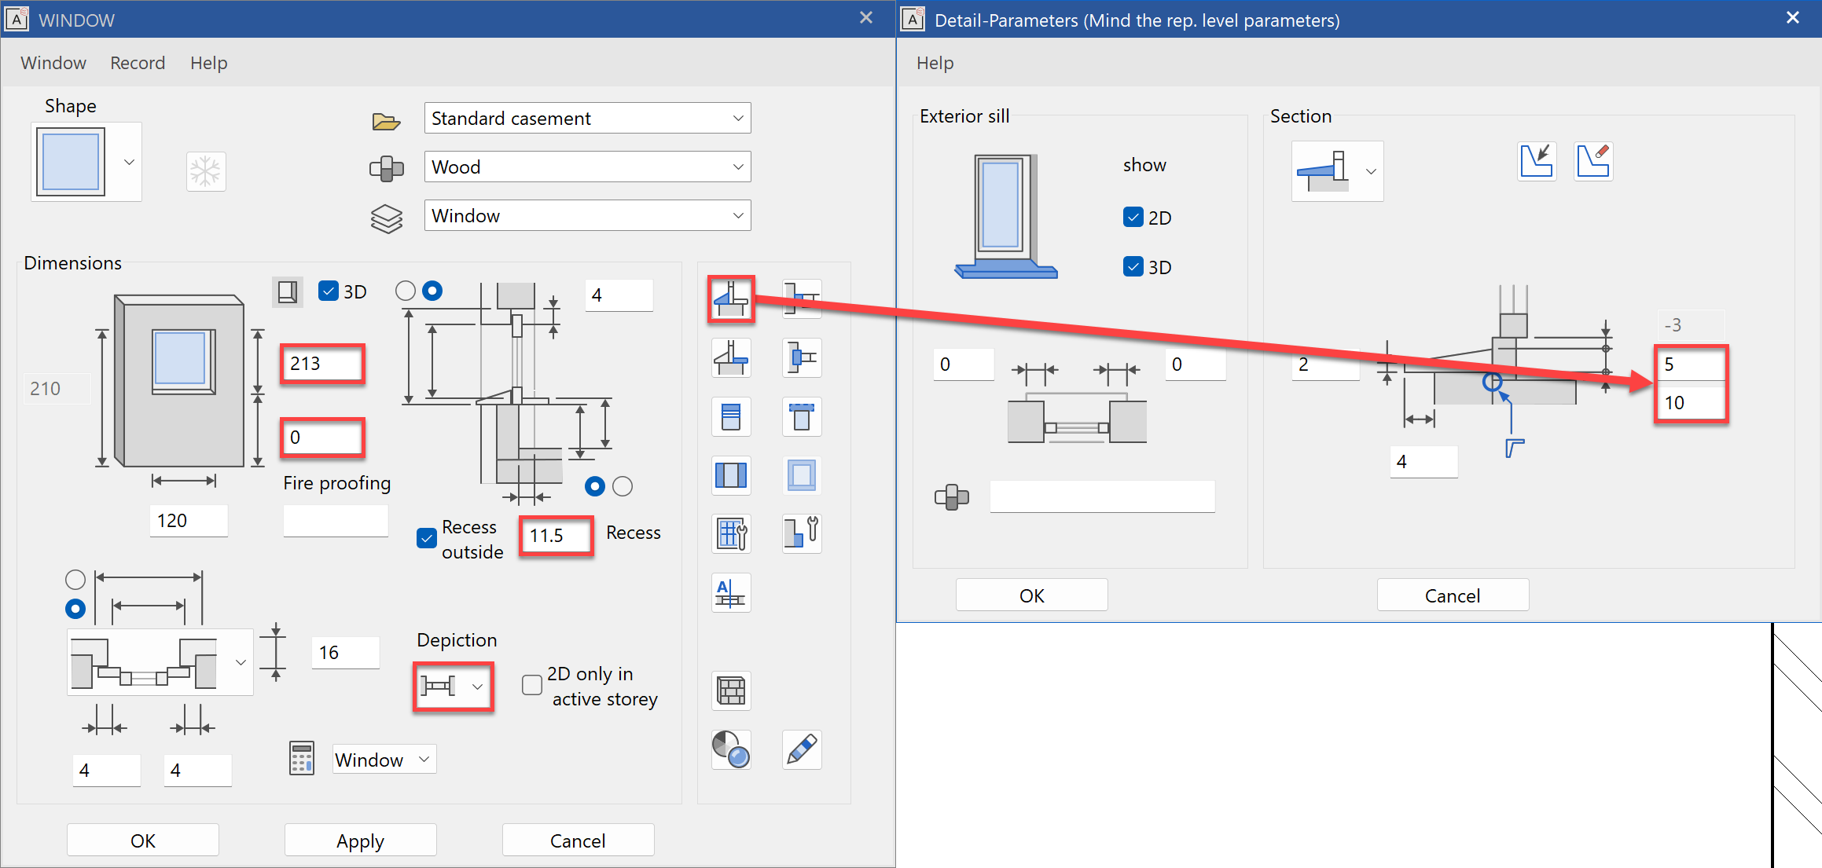The image size is (1822, 868).
Task: Open Help menu in Detail-Parameters dialog
Action: point(935,63)
